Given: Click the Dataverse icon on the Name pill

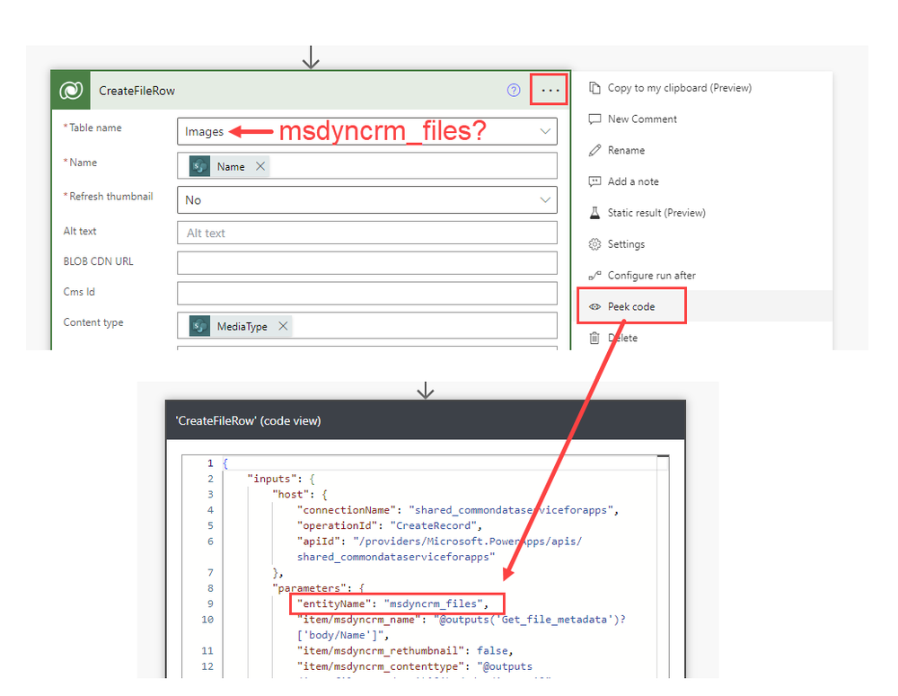Looking at the screenshot, I should pos(198,165).
